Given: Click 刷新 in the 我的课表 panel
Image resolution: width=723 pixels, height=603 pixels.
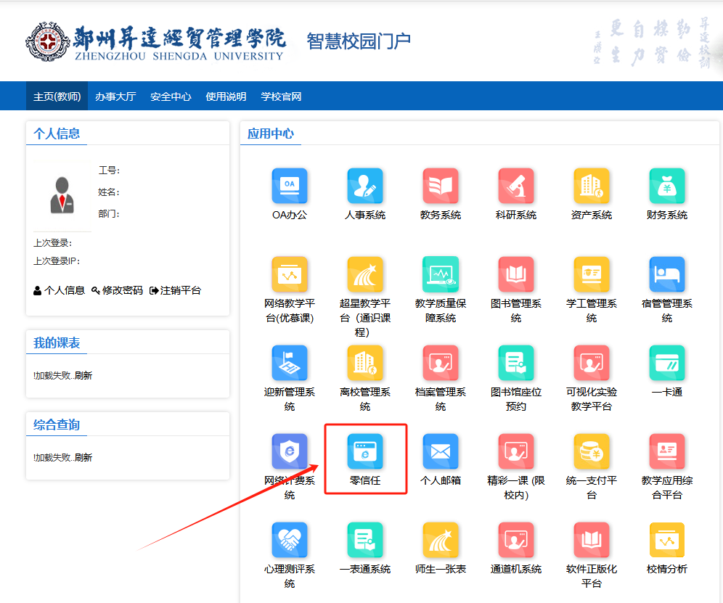Looking at the screenshot, I should click(83, 376).
